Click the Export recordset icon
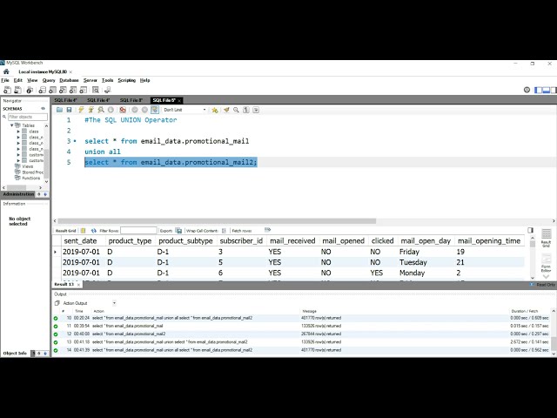The width and height of the screenshot is (557, 418). 178,231
